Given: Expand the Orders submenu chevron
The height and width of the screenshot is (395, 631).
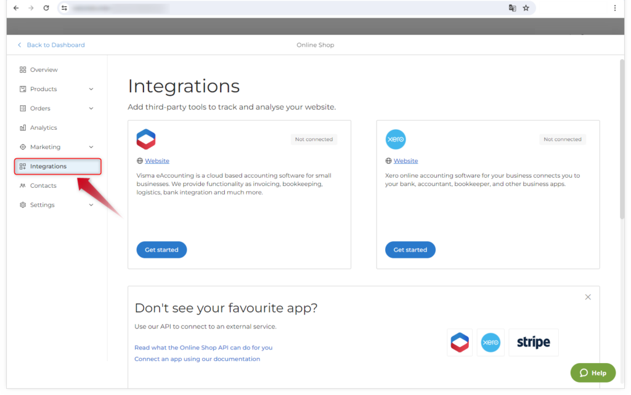Looking at the screenshot, I should [x=91, y=108].
